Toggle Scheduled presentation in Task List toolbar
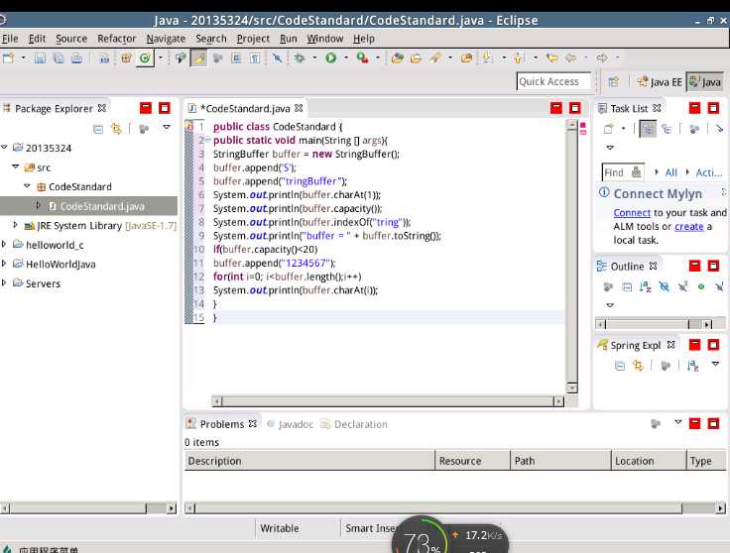The image size is (730, 553). coord(667,129)
